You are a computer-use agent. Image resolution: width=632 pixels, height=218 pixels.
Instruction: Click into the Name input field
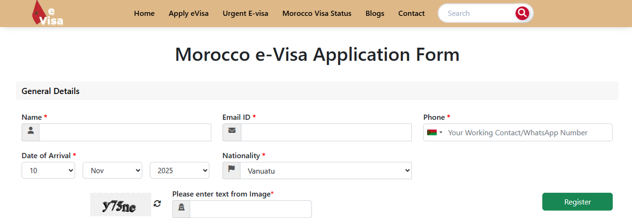pos(125,132)
